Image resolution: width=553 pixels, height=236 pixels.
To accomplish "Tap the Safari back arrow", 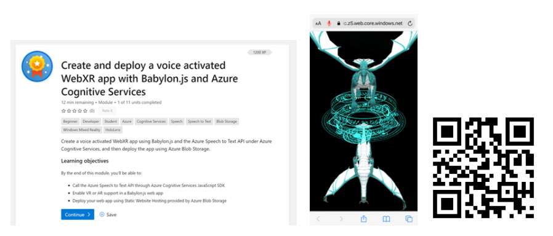I will coord(318,219).
